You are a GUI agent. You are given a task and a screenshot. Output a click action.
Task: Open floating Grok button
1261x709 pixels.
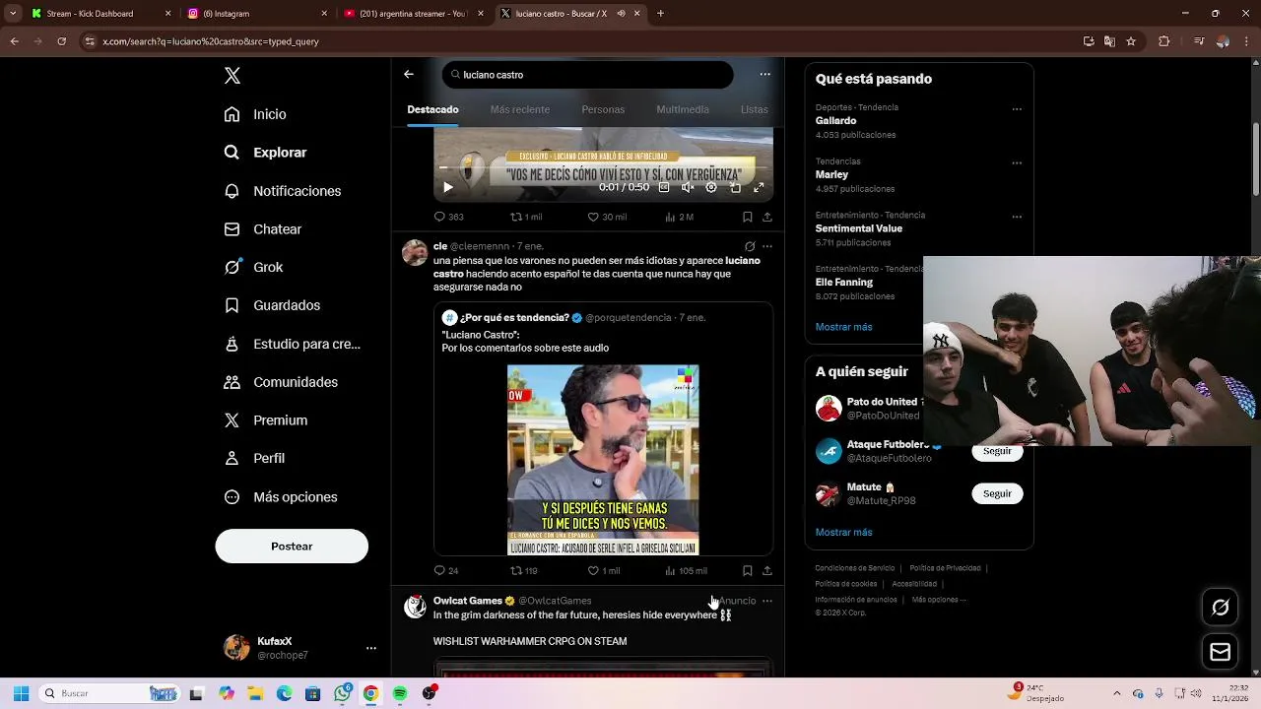pyautogui.click(x=1220, y=608)
